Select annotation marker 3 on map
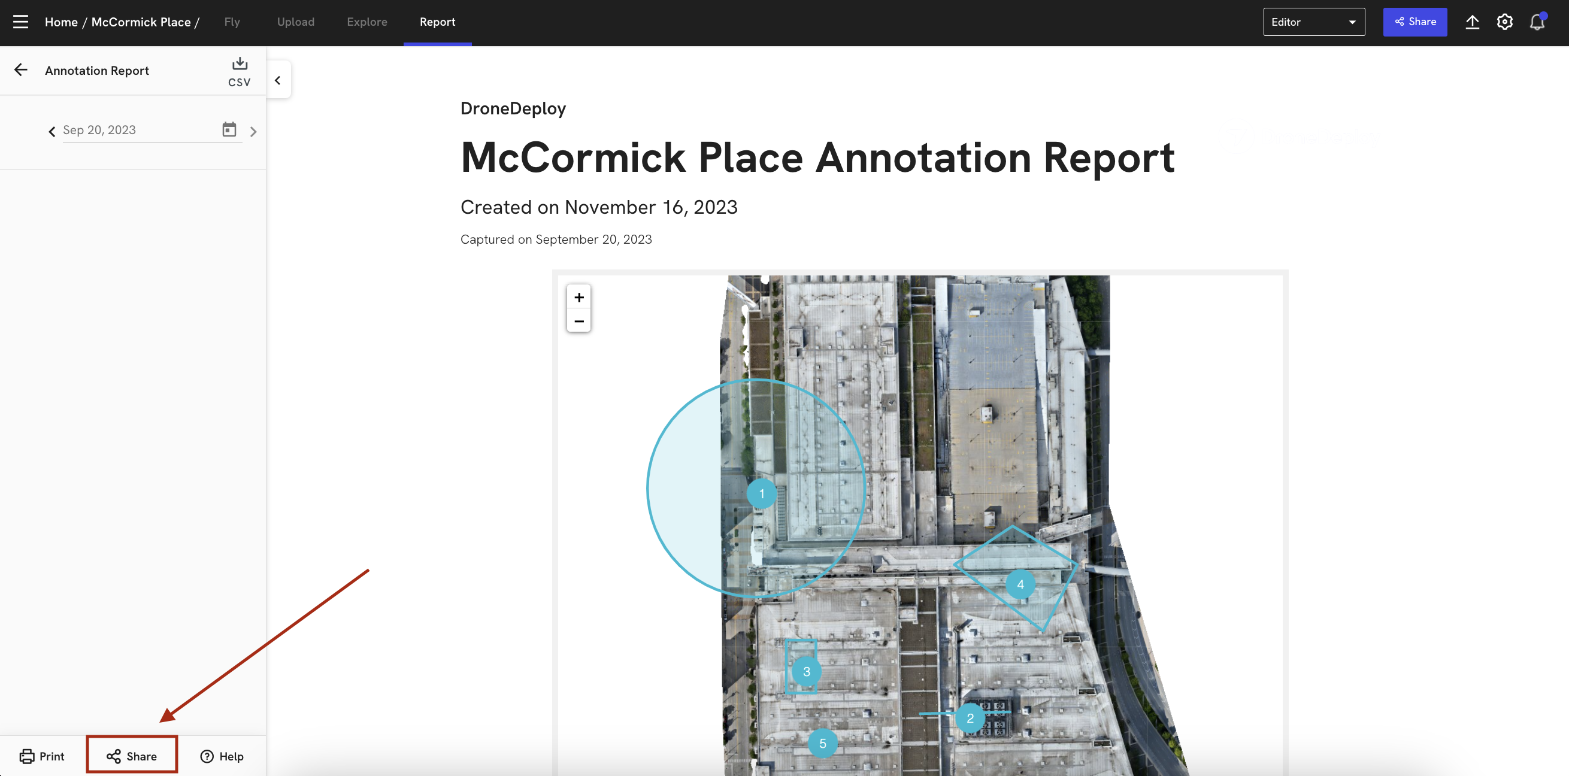The height and width of the screenshot is (776, 1569). 807,671
